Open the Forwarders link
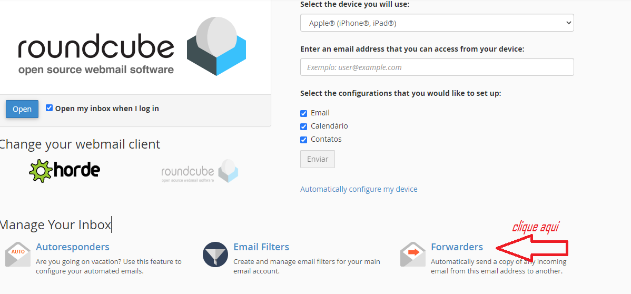Screen dimensions: 631x294 coord(457,247)
